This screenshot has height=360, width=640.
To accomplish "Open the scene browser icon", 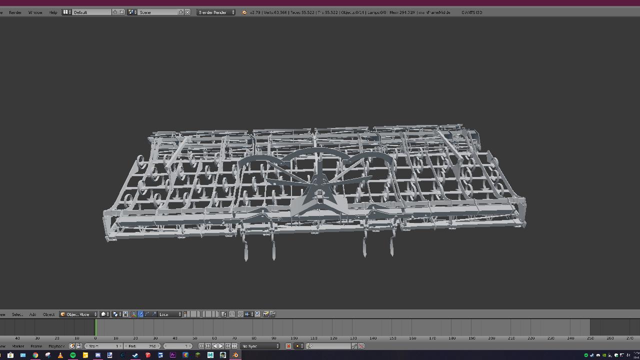I will (132, 12).
